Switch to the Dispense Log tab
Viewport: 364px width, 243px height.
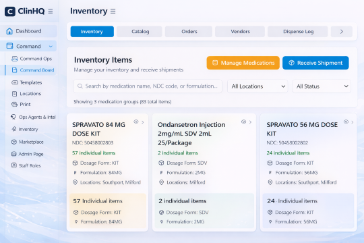click(x=298, y=32)
